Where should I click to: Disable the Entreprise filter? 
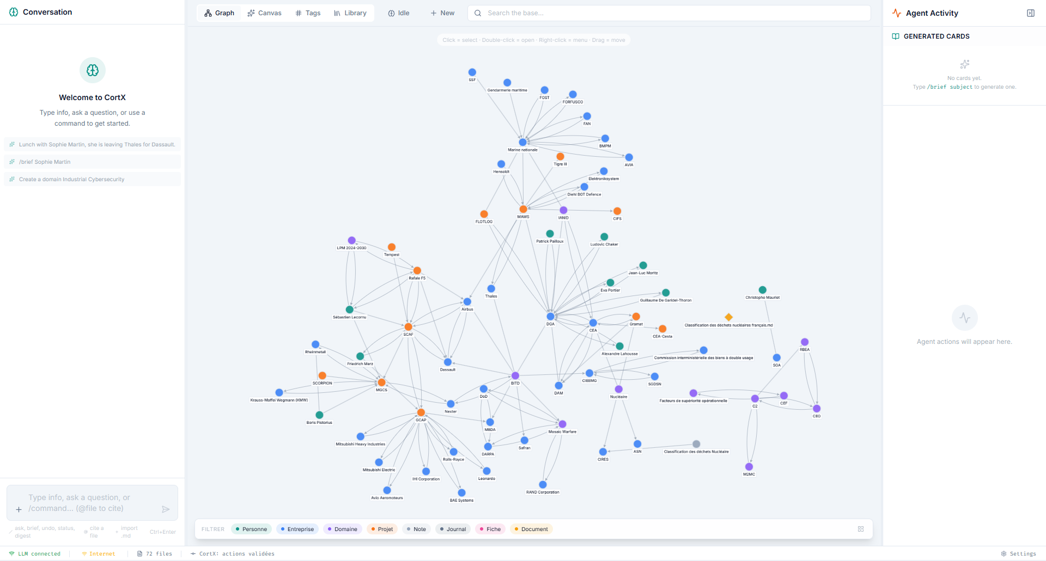click(297, 528)
